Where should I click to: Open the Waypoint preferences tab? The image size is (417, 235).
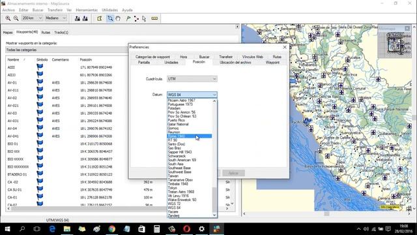coord(272,63)
